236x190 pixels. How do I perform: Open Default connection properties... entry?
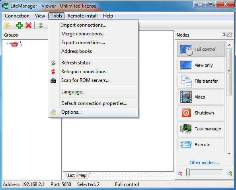[x=93, y=103]
